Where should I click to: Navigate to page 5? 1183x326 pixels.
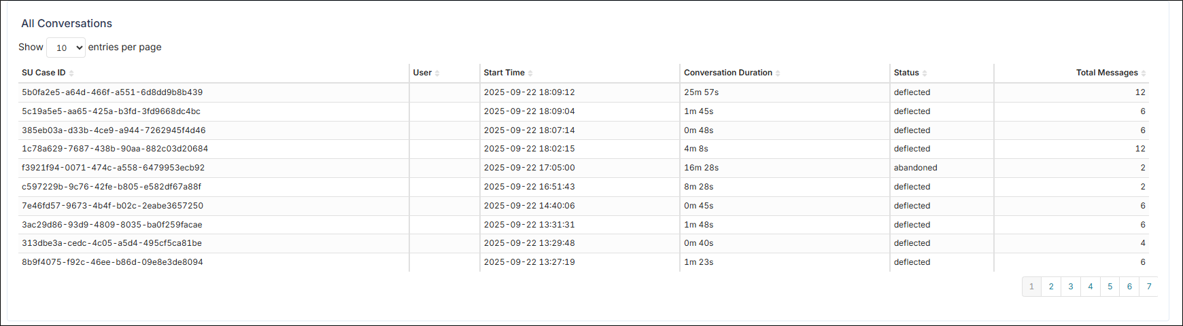click(x=1110, y=287)
